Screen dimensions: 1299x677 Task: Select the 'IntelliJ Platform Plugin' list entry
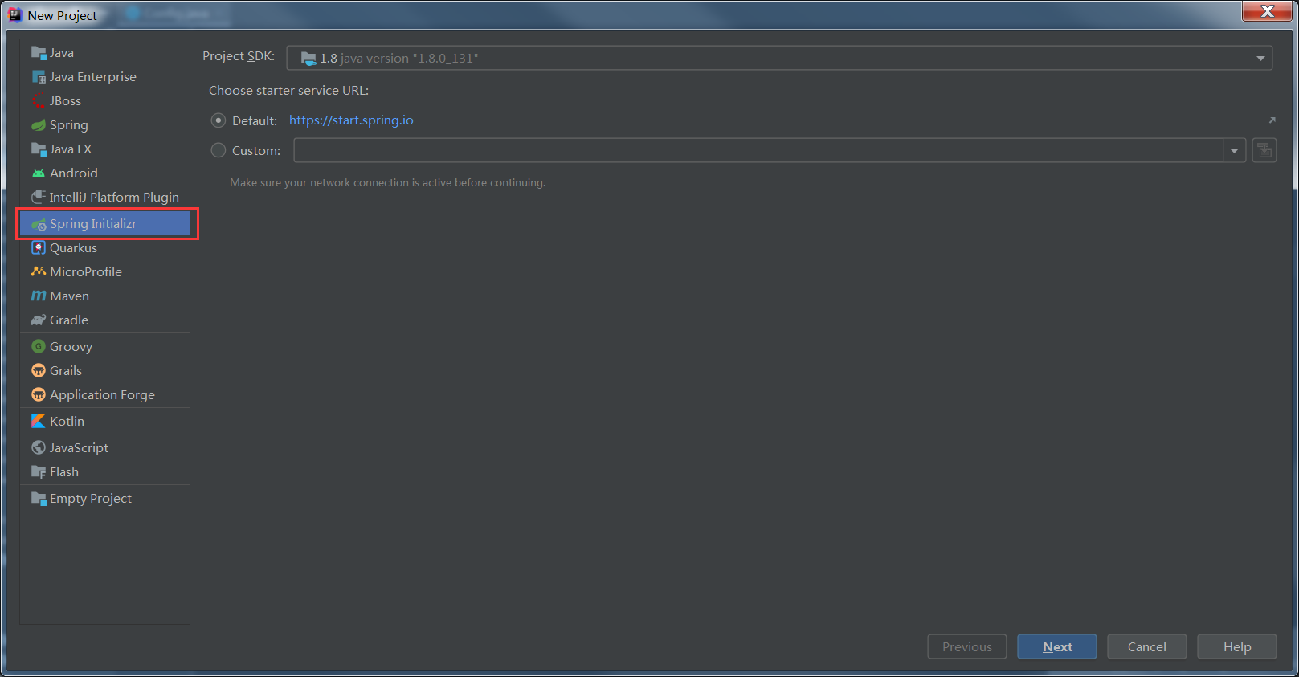click(105, 198)
